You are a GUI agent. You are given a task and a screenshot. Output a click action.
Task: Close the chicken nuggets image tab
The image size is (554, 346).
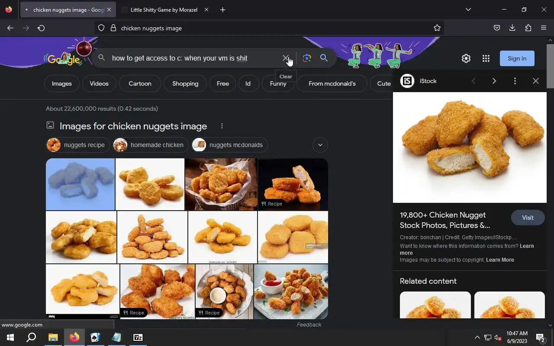point(109,10)
